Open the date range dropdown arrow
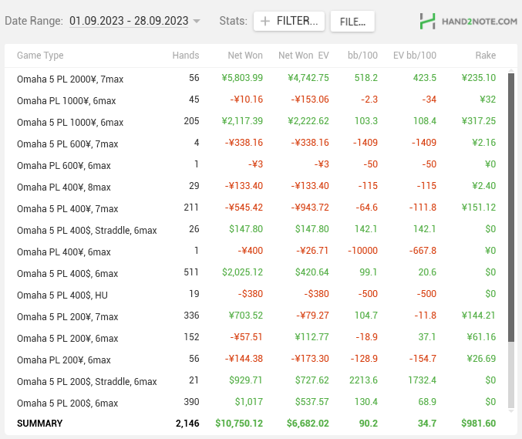This screenshot has width=522, height=439. pos(197,22)
